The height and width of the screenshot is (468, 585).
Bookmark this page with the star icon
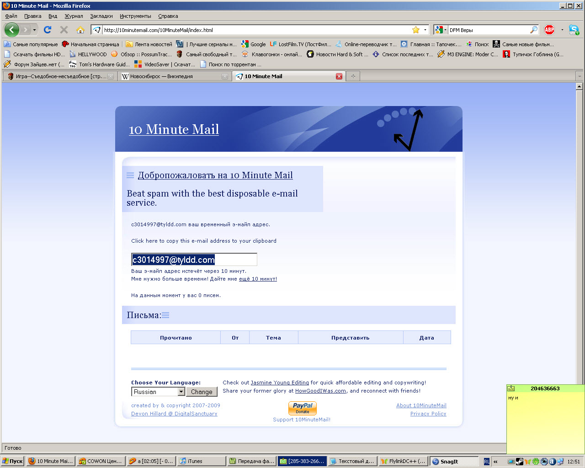pos(416,30)
